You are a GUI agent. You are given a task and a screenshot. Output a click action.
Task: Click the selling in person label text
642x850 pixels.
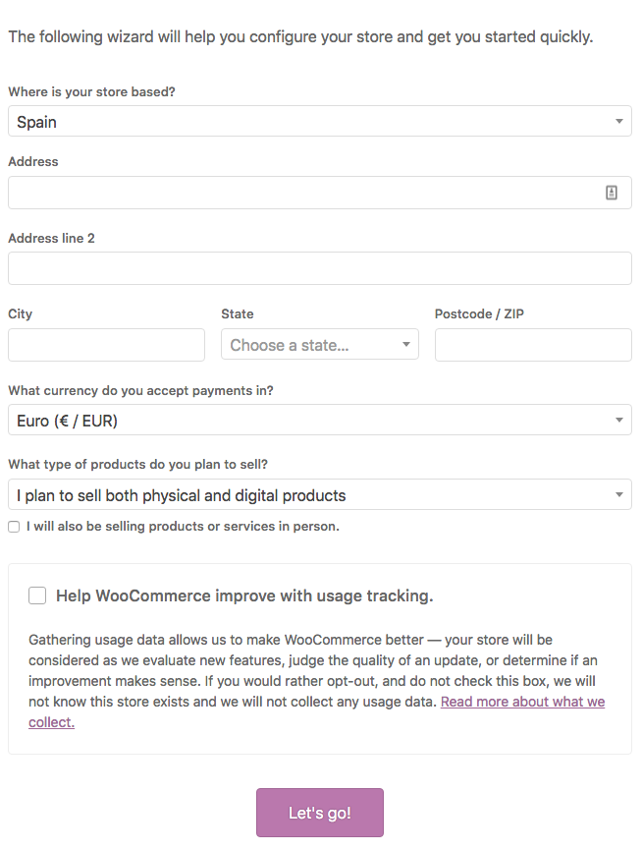pyautogui.click(x=183, y=527)
